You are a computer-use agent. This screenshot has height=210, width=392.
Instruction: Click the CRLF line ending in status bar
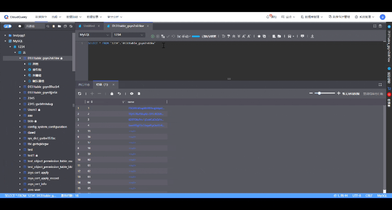click(x=369, y=196)
